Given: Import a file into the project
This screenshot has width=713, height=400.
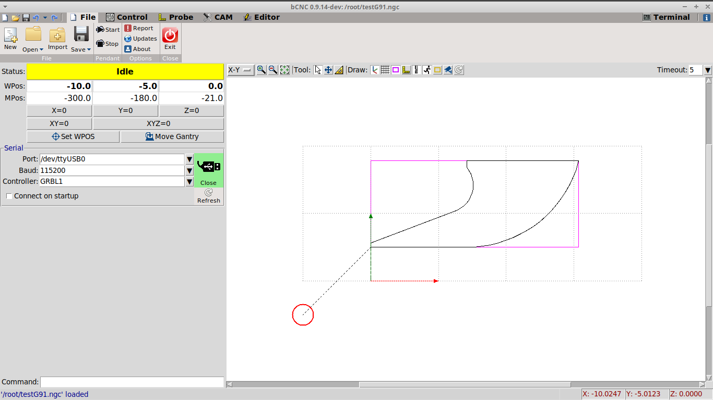Looking at the screenshot, I should (57, 39).
